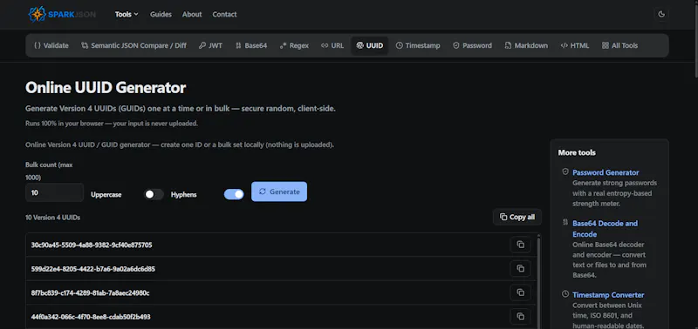The height and width of the screenshot is (329, 698).
Task: Open the Markdown tool tab
Action: [526, 45]
